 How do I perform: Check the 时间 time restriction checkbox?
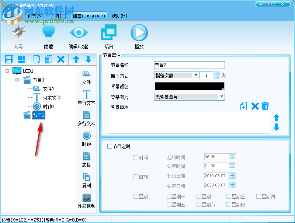(x=136, y=157)
